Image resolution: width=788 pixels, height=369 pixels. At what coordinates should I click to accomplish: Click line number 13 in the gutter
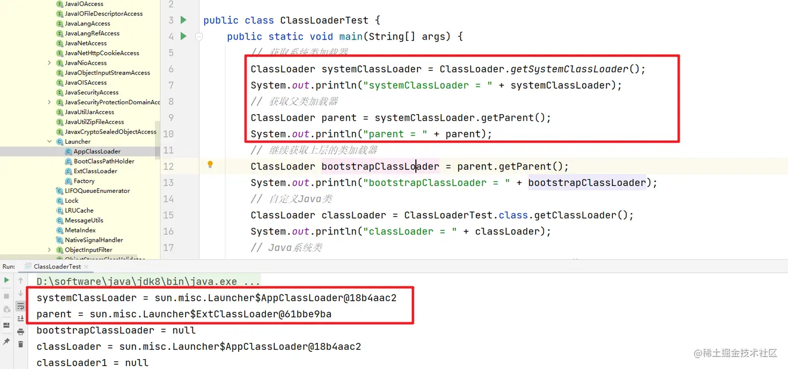(x=168, y=182)
